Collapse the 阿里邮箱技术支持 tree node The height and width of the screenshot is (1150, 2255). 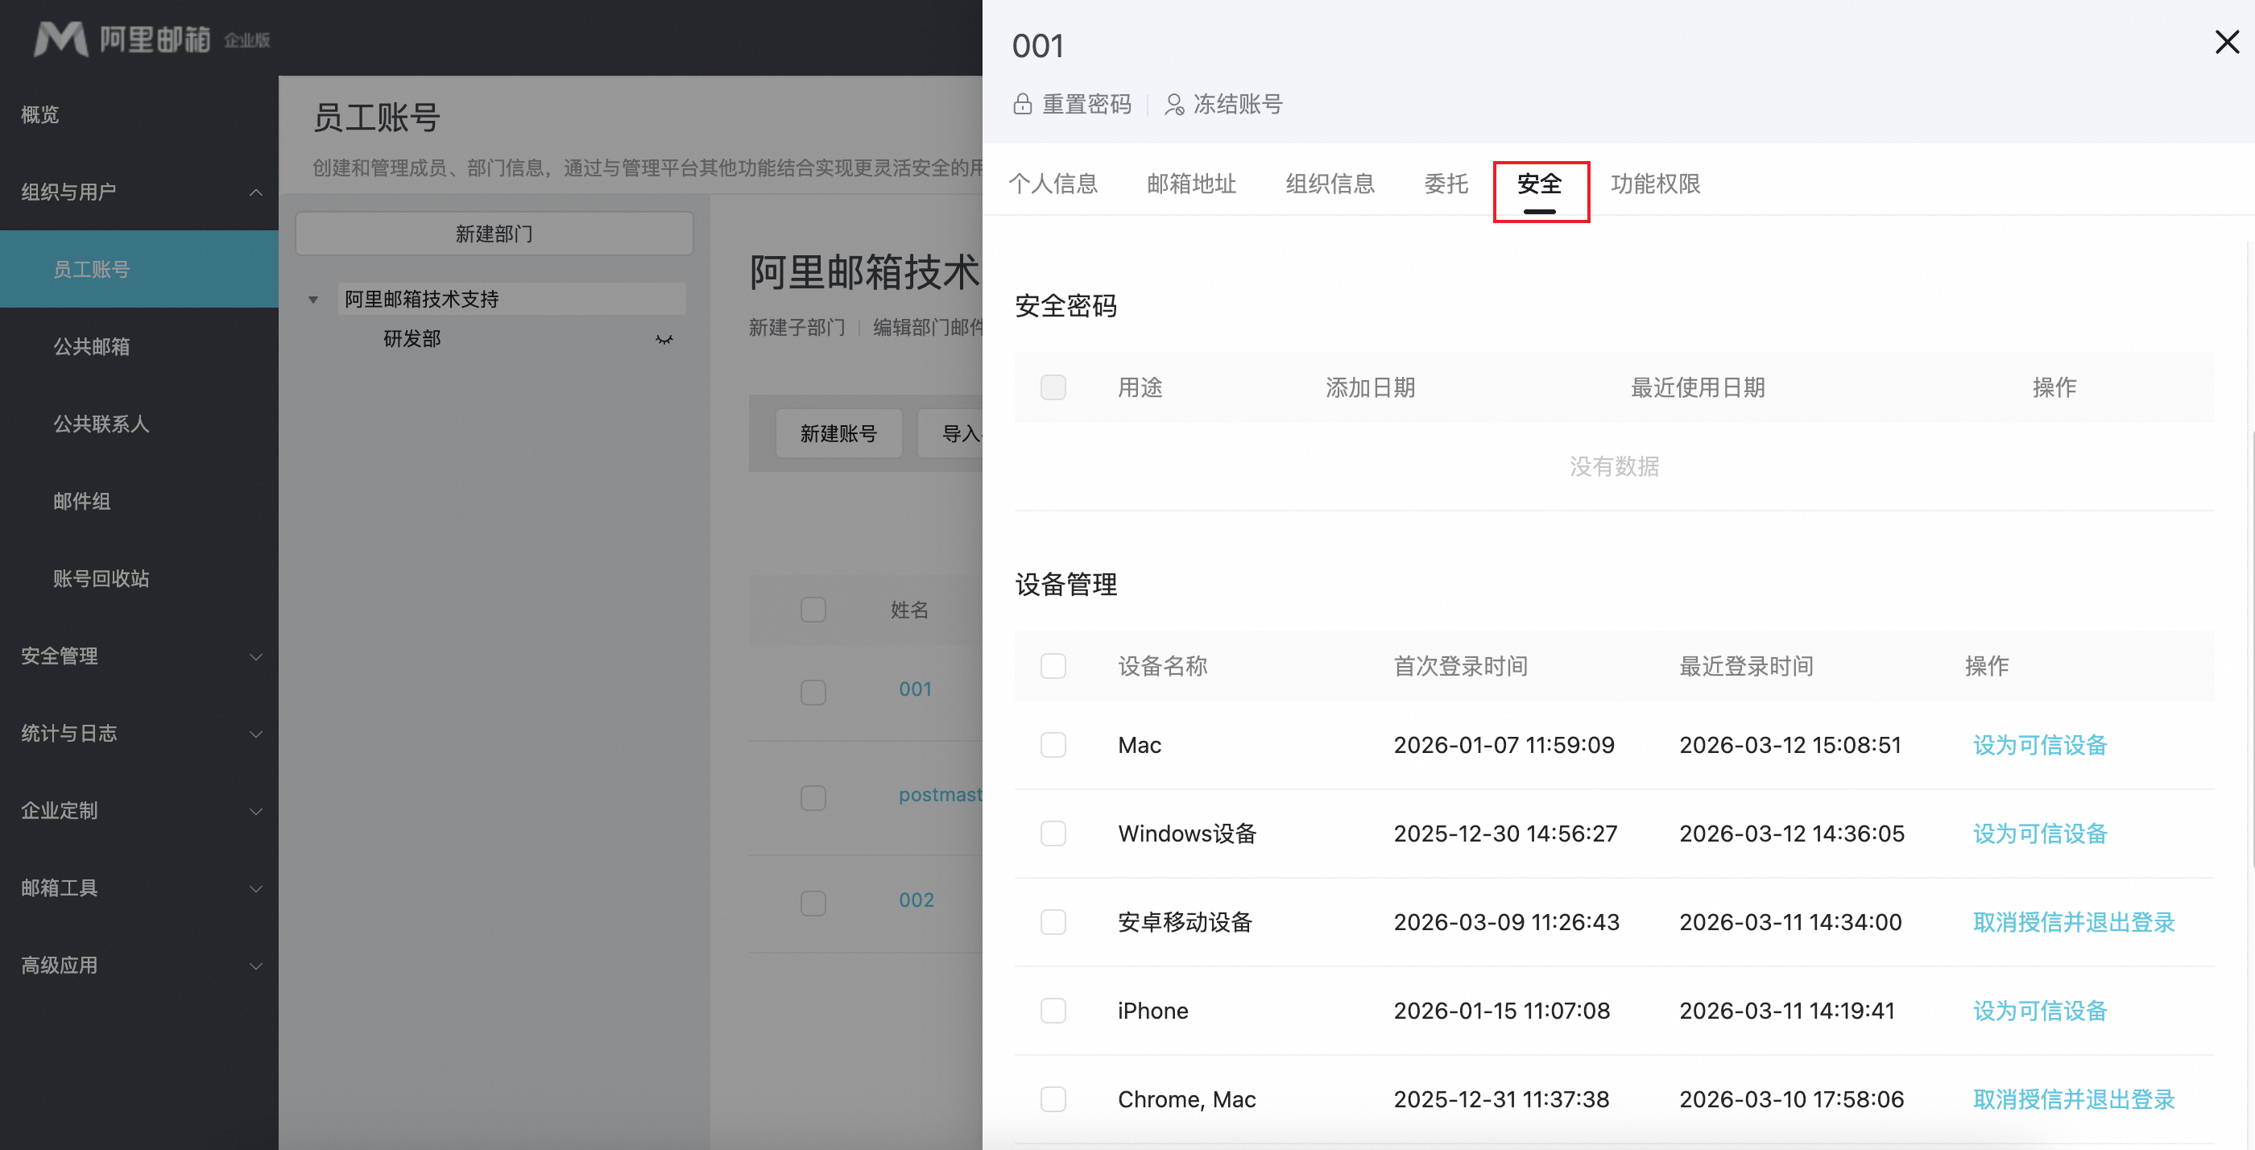click(x=313, y=300)
